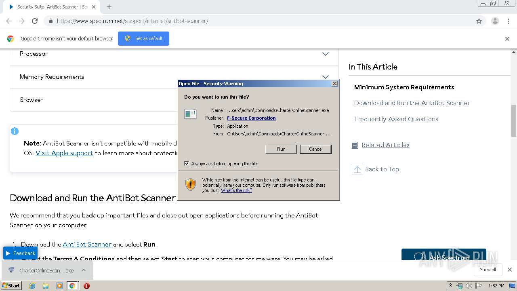Click the dialog's application file icon
517x291 pixels.
(190, 114)
